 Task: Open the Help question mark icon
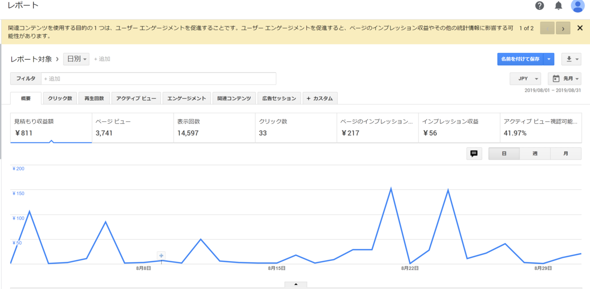click(539, 6)
